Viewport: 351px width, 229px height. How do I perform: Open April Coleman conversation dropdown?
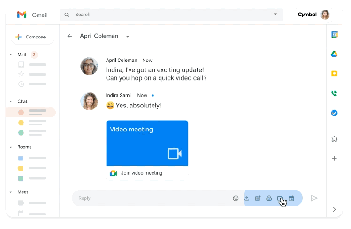click(127, 37)
